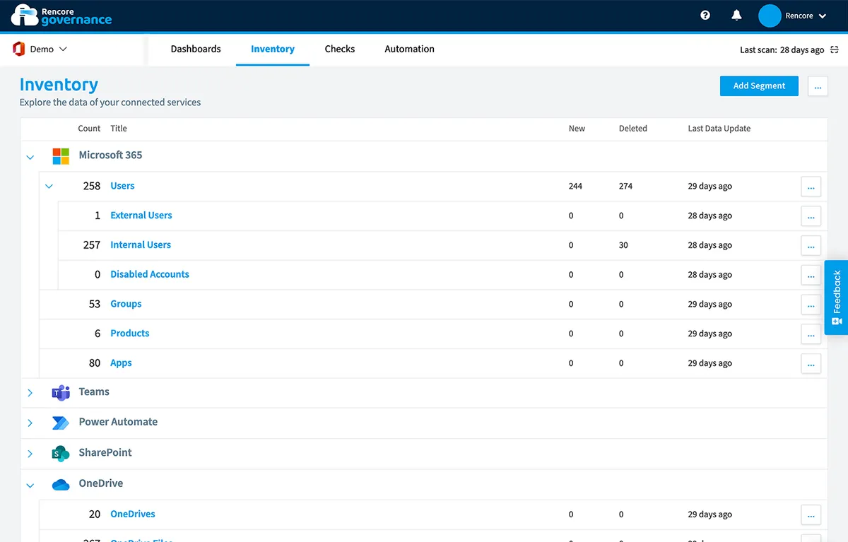Click the last scan schedule icon
848x542 pixels.
835,49
